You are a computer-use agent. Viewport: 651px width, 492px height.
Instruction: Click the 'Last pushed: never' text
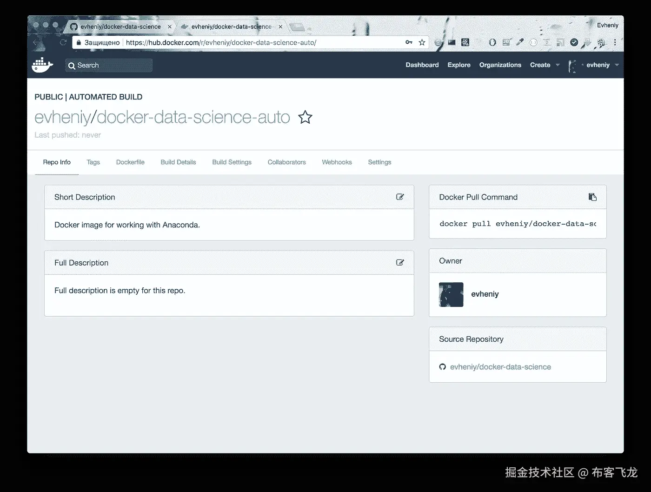[x=67, y=135]
